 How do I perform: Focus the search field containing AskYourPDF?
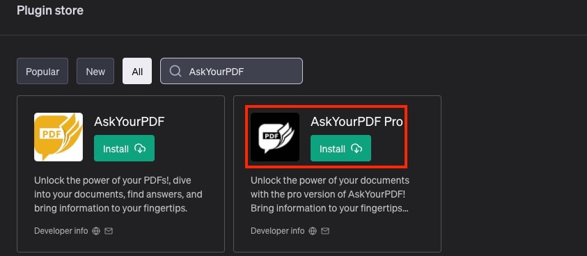(x=231, y=71)
